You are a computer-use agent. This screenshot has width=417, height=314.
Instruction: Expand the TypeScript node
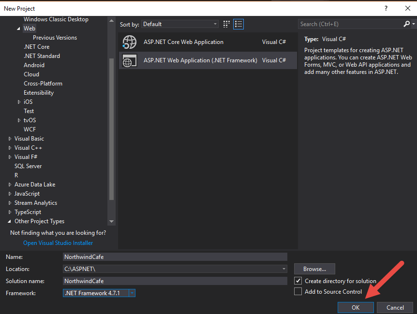10,212
